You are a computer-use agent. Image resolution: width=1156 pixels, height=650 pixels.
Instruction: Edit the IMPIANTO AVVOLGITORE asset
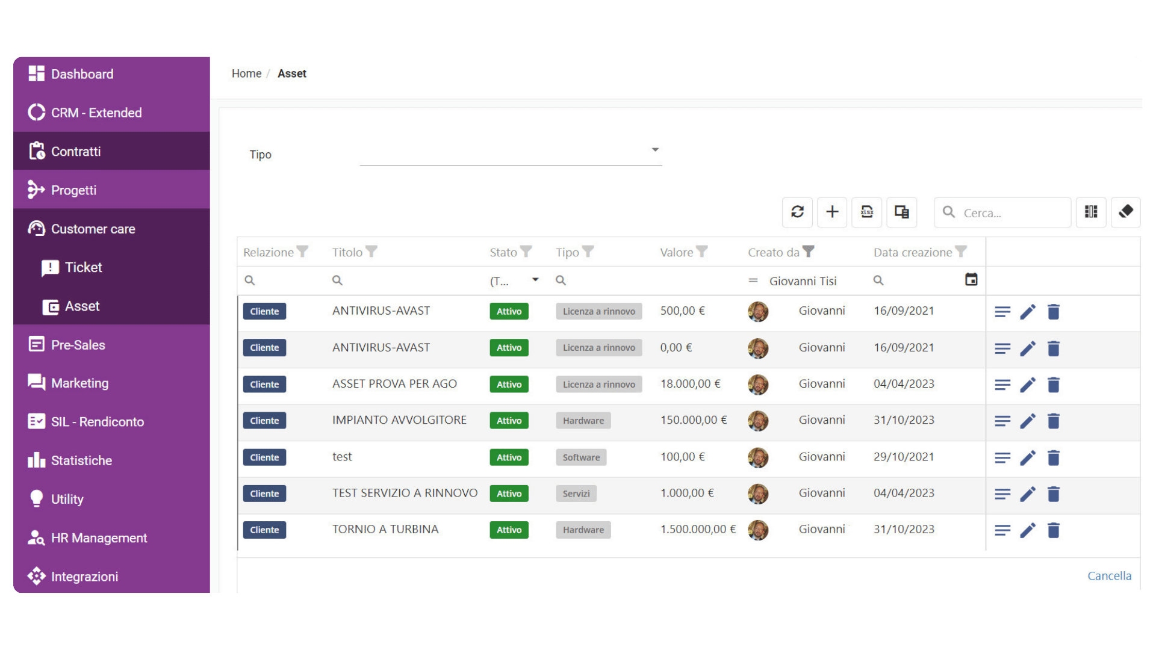click(x=1028, y=421)
